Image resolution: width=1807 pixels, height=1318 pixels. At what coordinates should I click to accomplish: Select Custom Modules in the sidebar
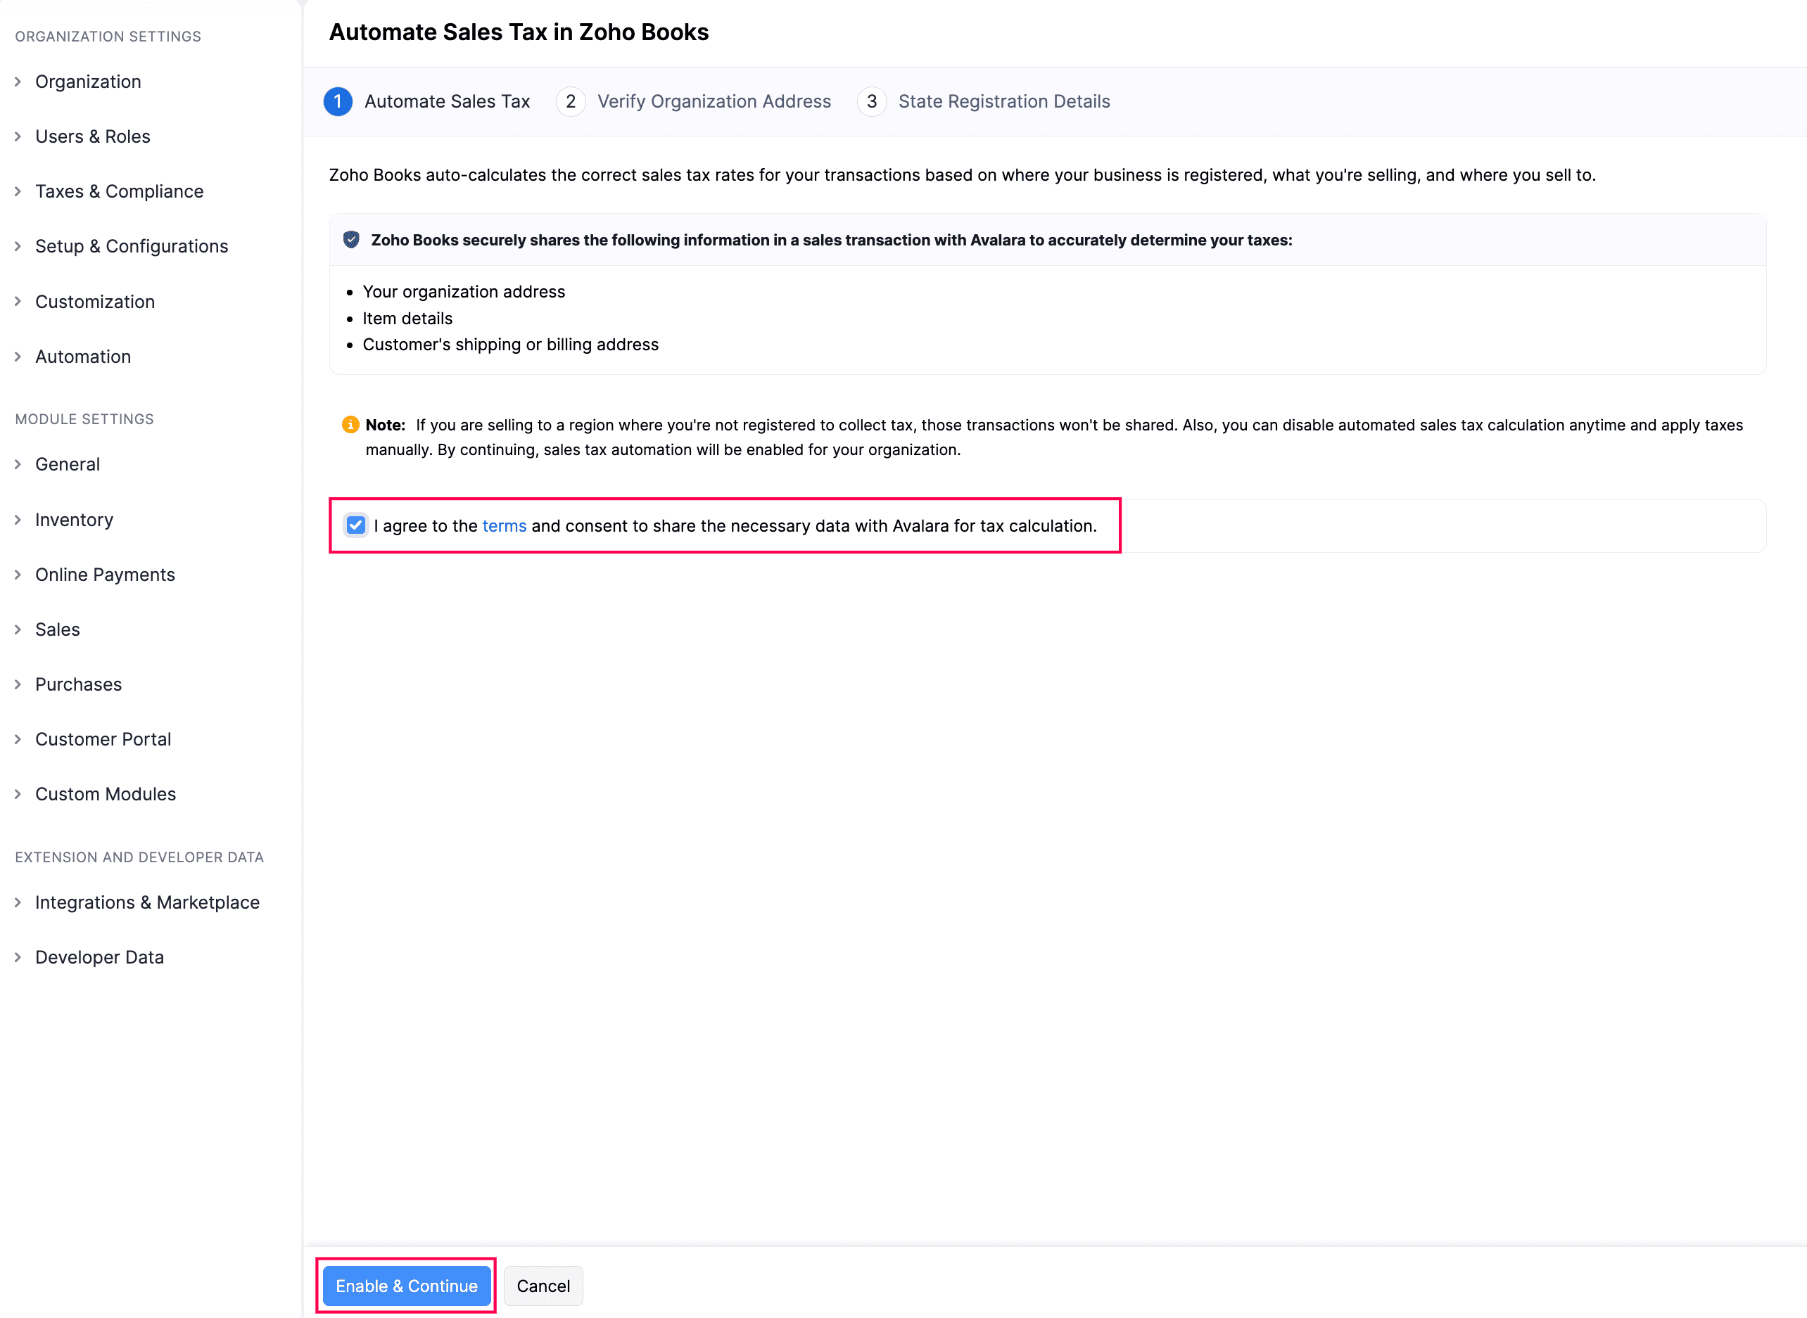pos(106,794)
